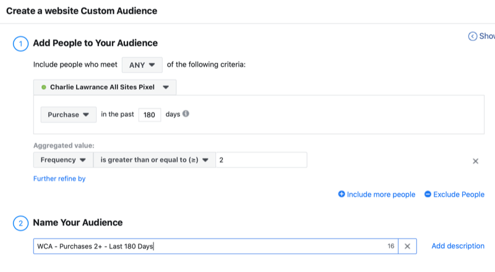Click the Add description link
The width and height of the screenshot is (495, 272).
point(457,246)
